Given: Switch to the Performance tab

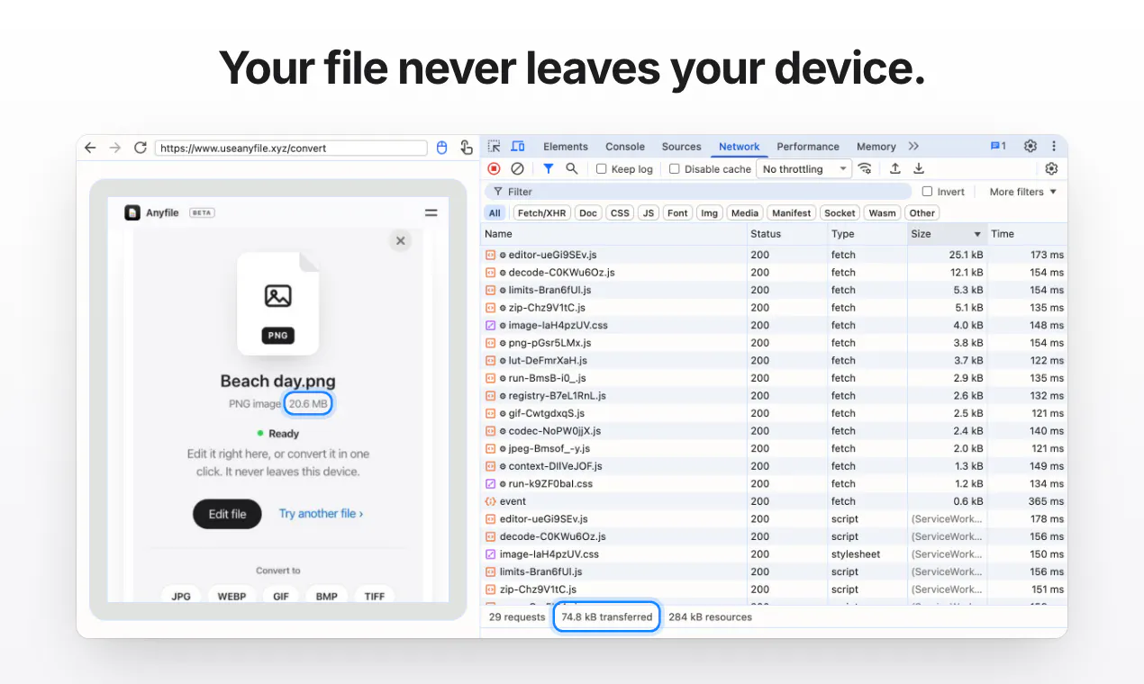Looking at the screenshot, I should click(x=808, y=147).
